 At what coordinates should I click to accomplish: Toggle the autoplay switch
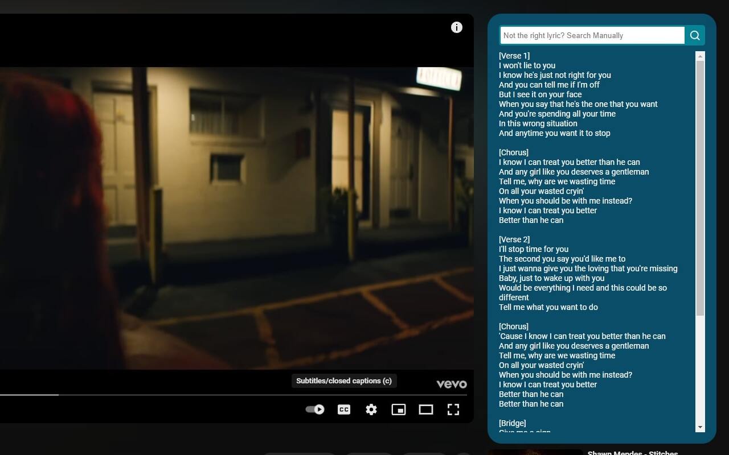[x=315, y=409]
